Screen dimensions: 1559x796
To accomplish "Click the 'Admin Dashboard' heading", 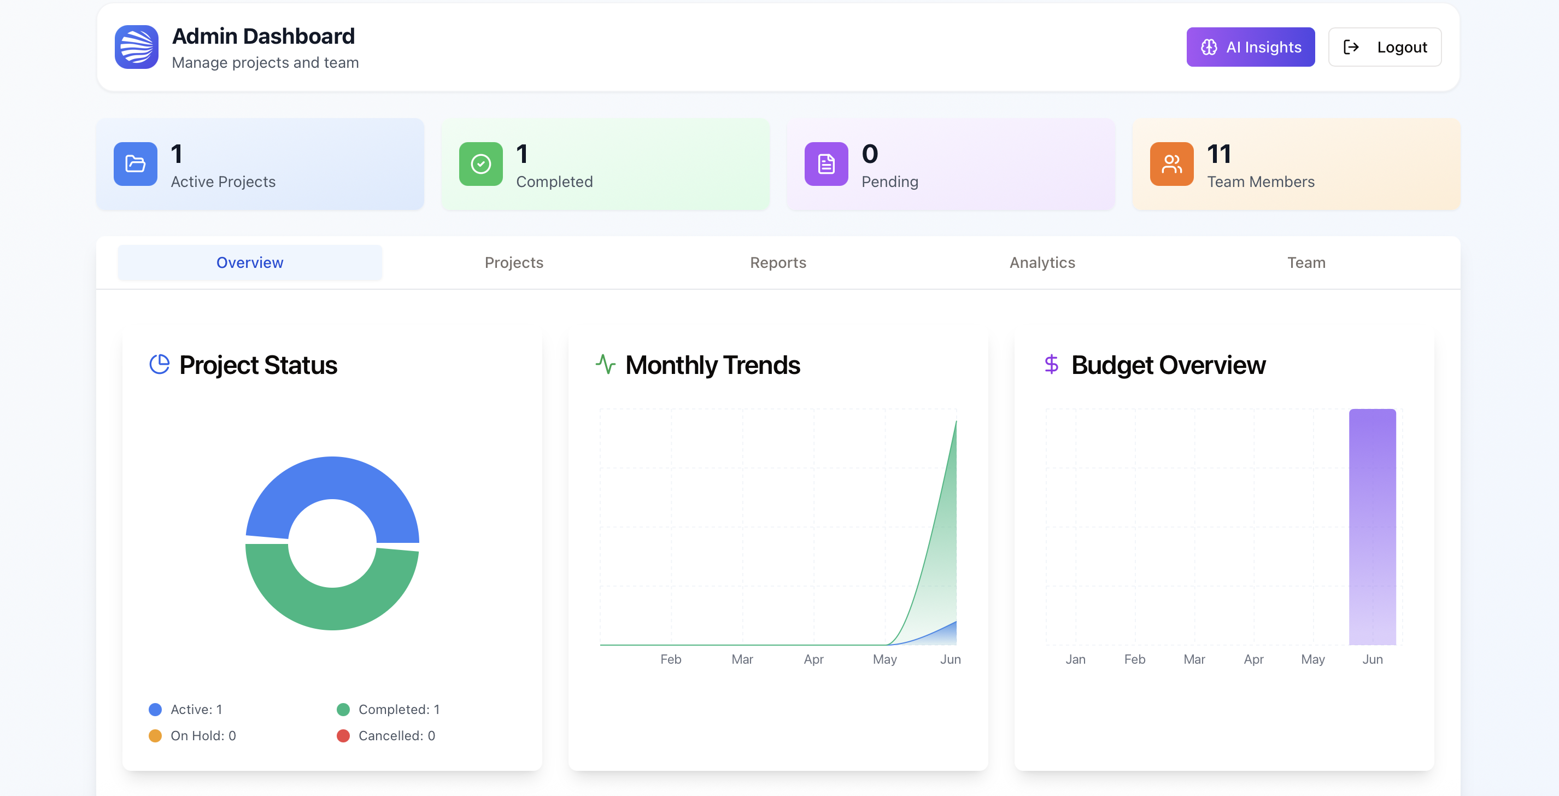I will click(263, 36).
